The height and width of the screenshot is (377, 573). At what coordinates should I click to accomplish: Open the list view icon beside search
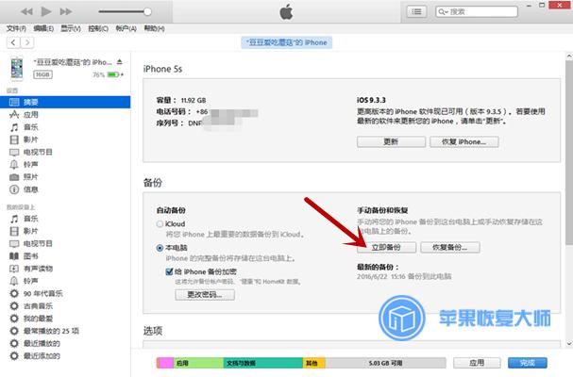pyautogui.click(x=416, y=11)
